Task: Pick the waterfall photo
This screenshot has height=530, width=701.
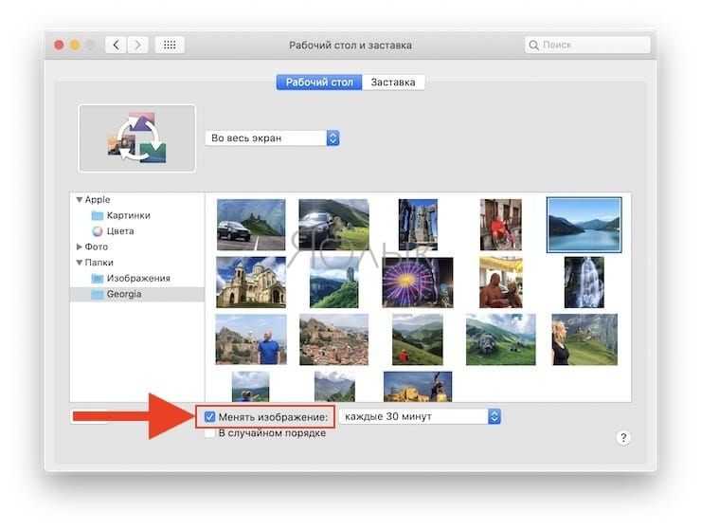Action: pyautogui.click(x=584, y=282)
